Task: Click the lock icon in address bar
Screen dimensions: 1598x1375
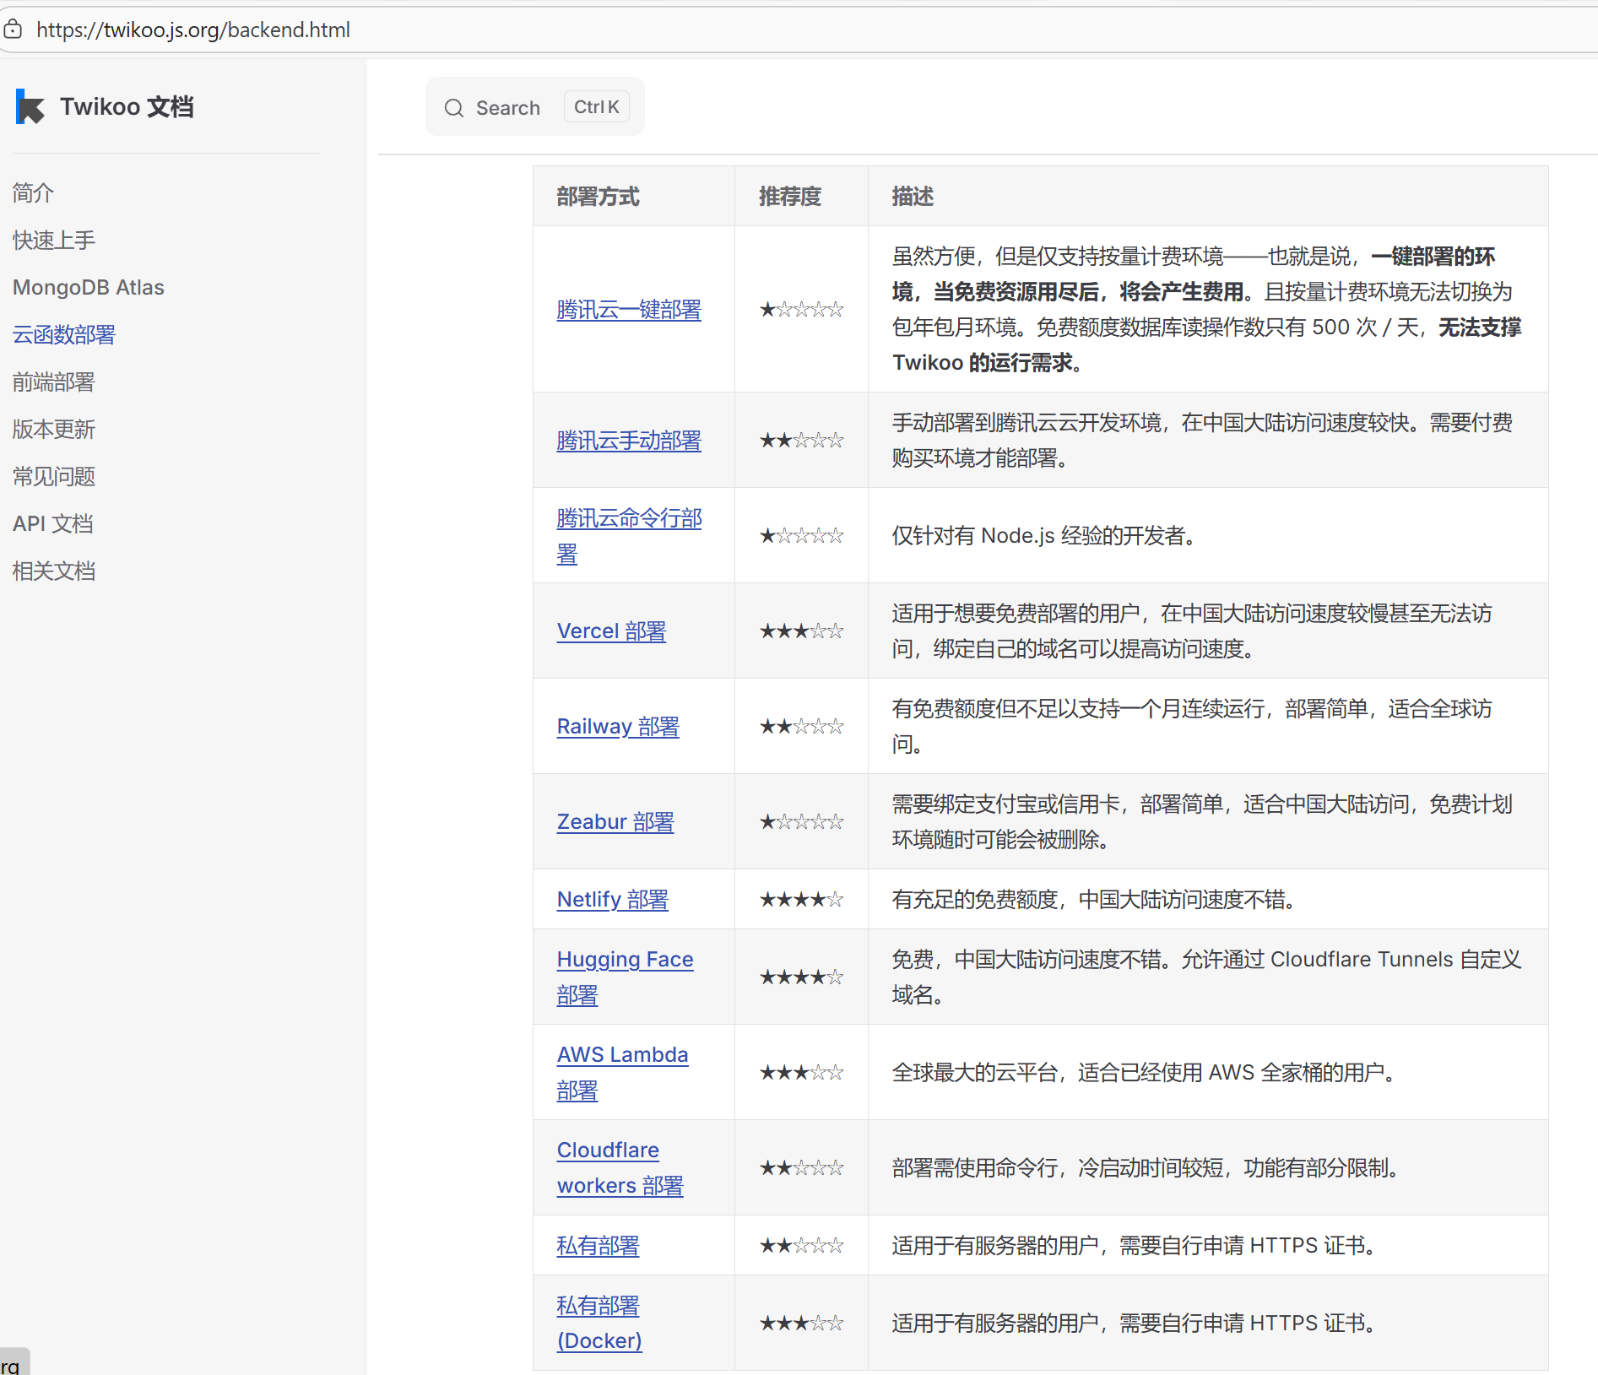Action: pyautogui.click(x=13, y=30)
